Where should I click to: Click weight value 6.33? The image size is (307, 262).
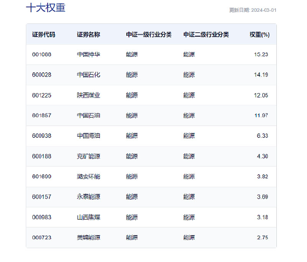coord(262,135)
